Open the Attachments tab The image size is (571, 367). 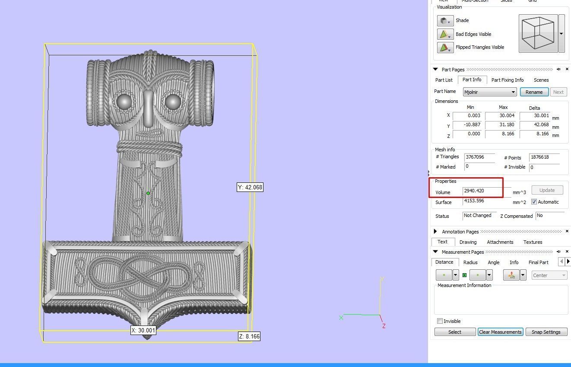(x=500, y=242)
